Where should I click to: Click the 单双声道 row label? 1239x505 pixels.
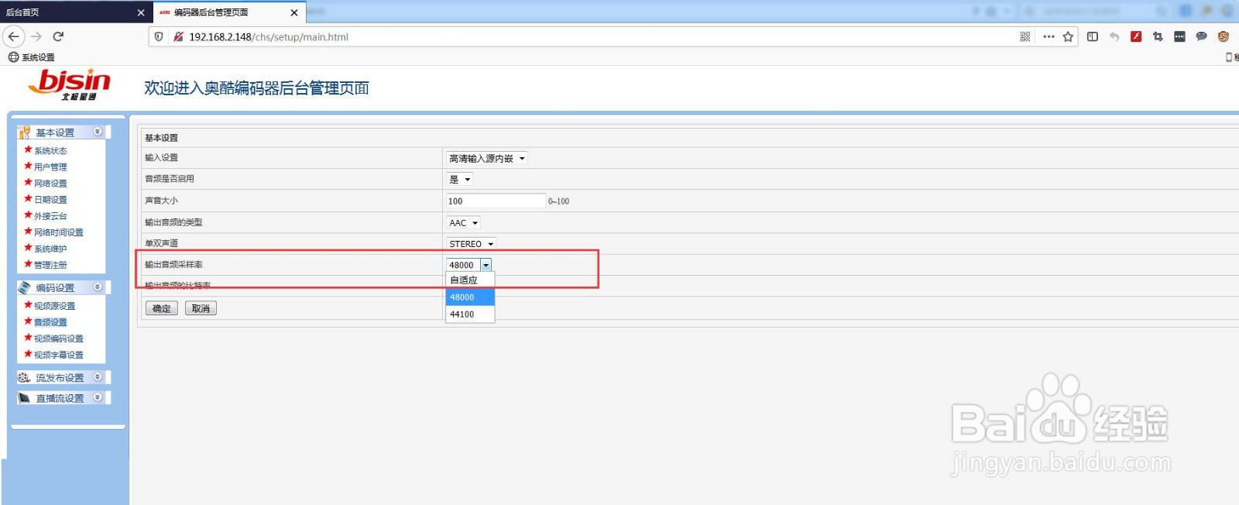pos(162,243)
